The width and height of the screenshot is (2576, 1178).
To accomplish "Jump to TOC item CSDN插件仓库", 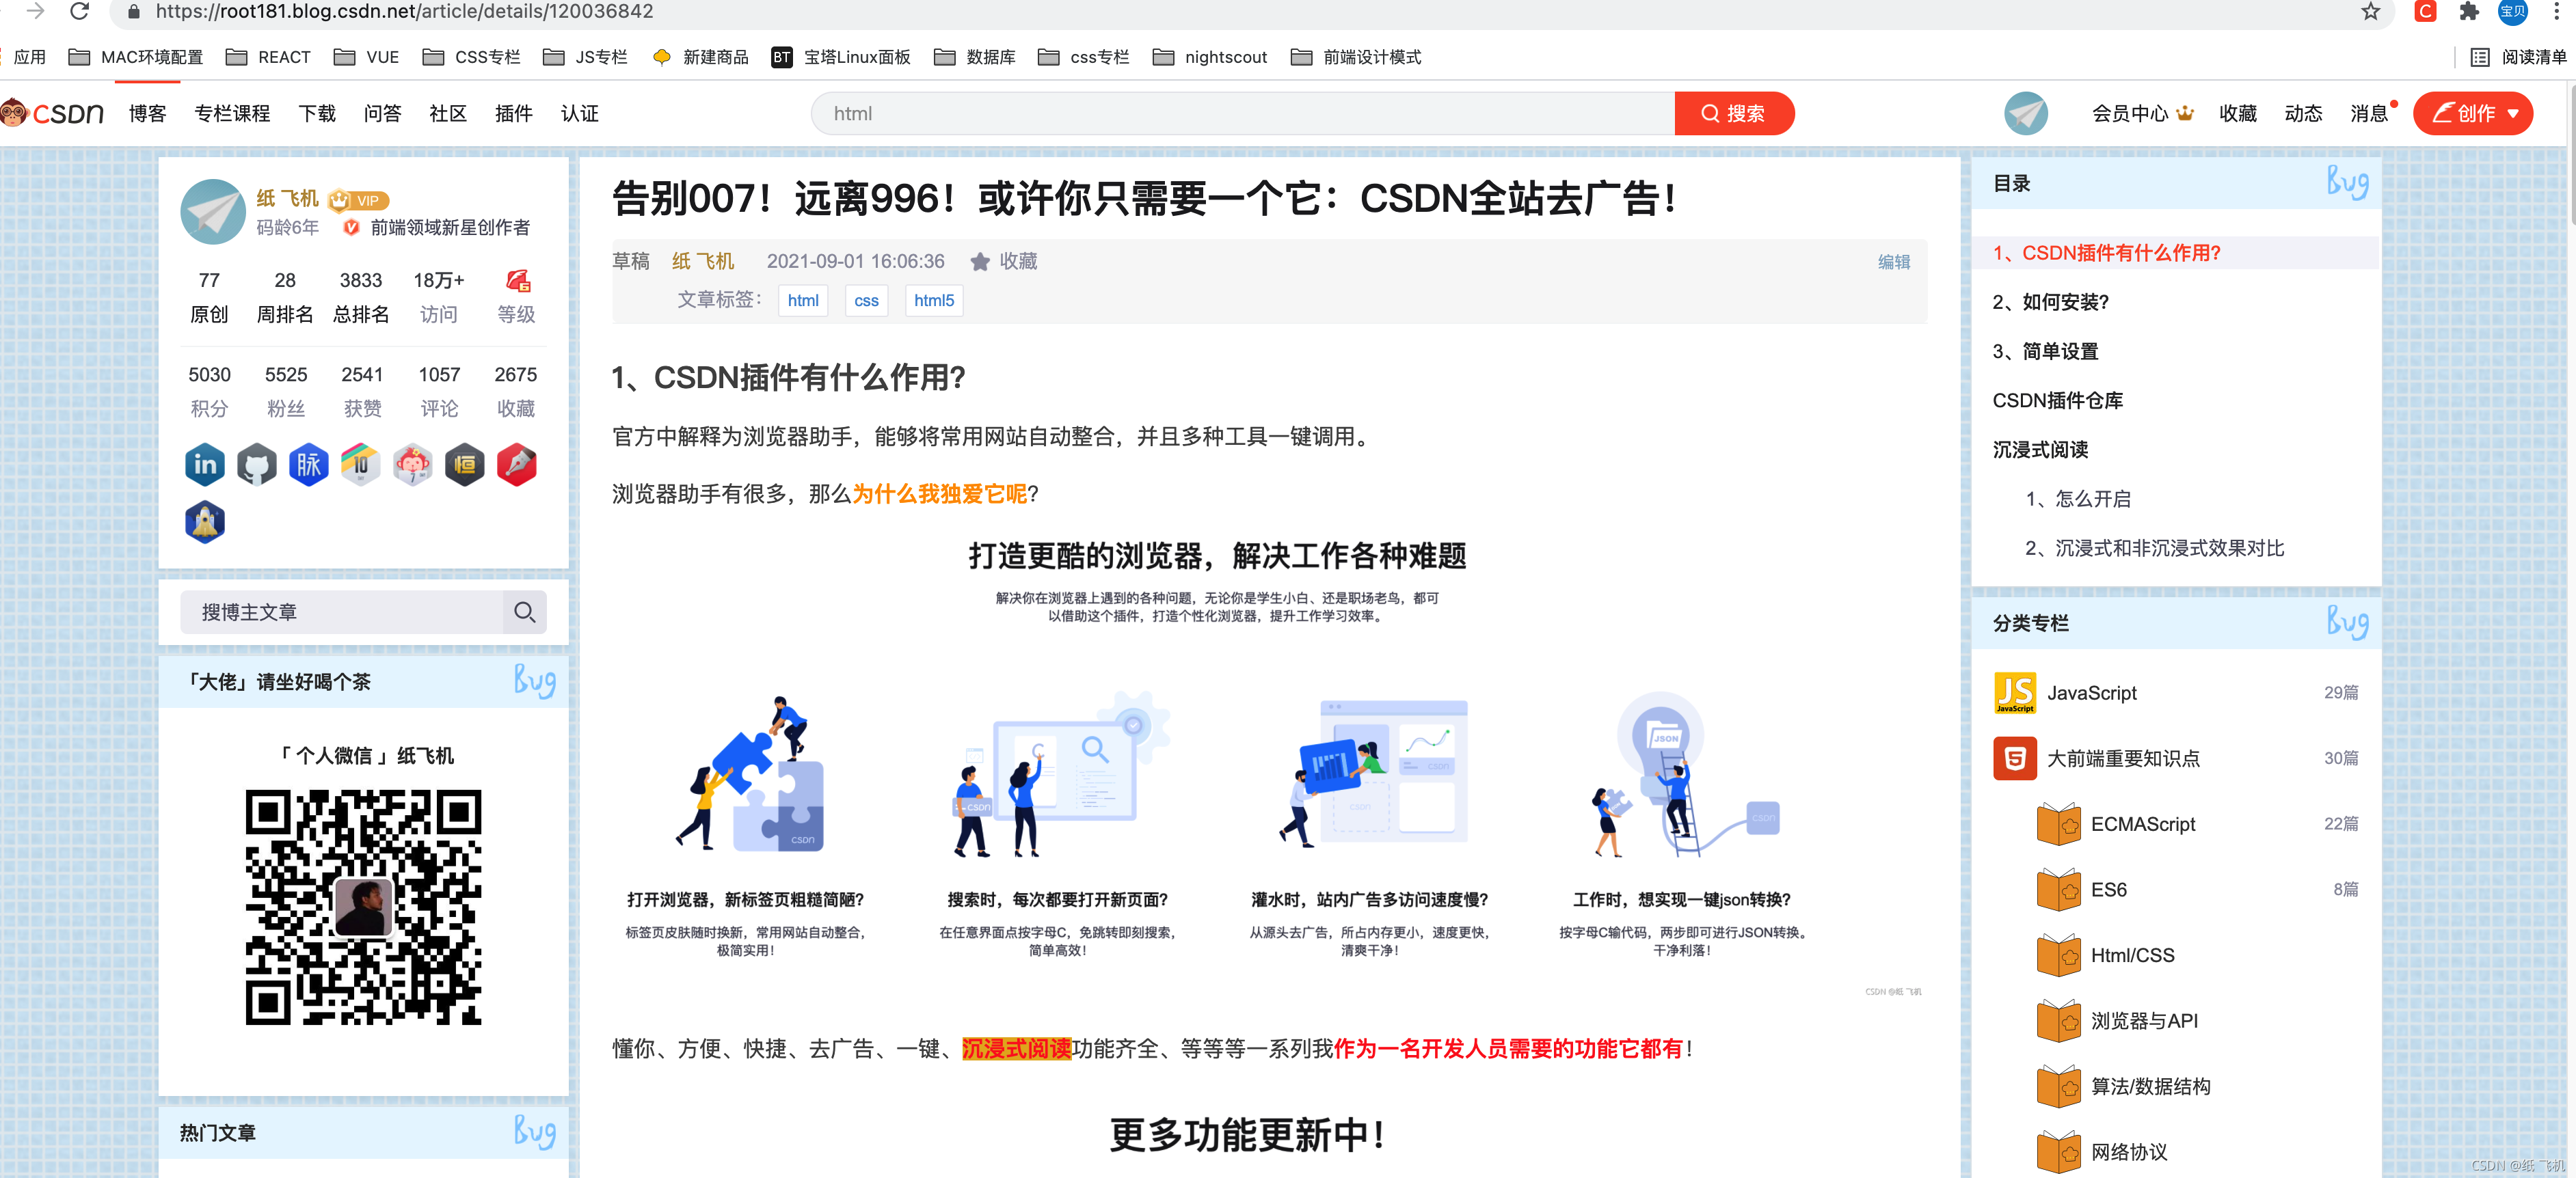I will pyautogui.click(x=2058, y=400).
